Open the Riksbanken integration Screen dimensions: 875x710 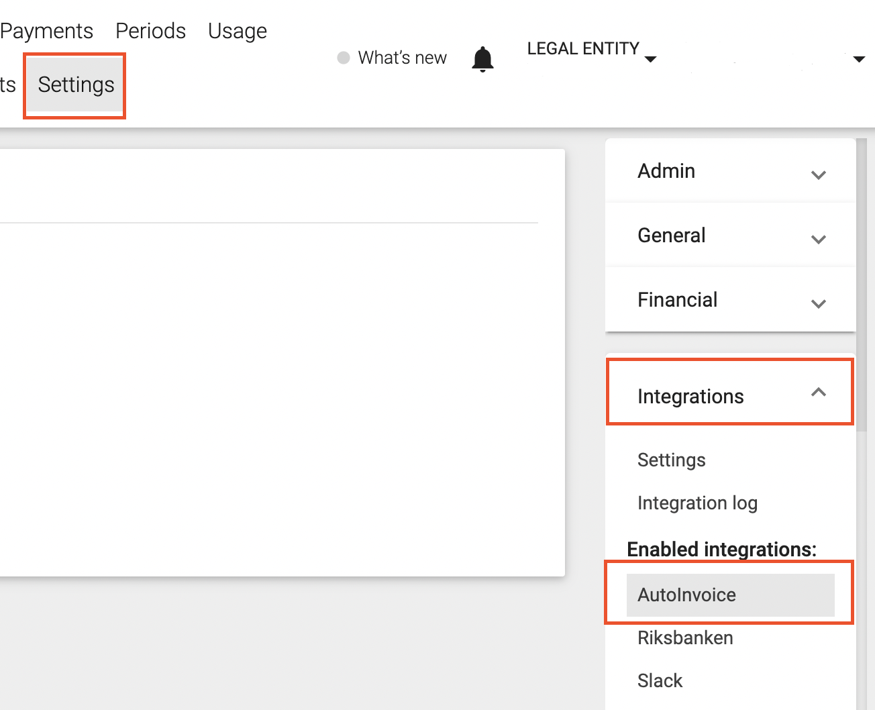tap(685, 638)
